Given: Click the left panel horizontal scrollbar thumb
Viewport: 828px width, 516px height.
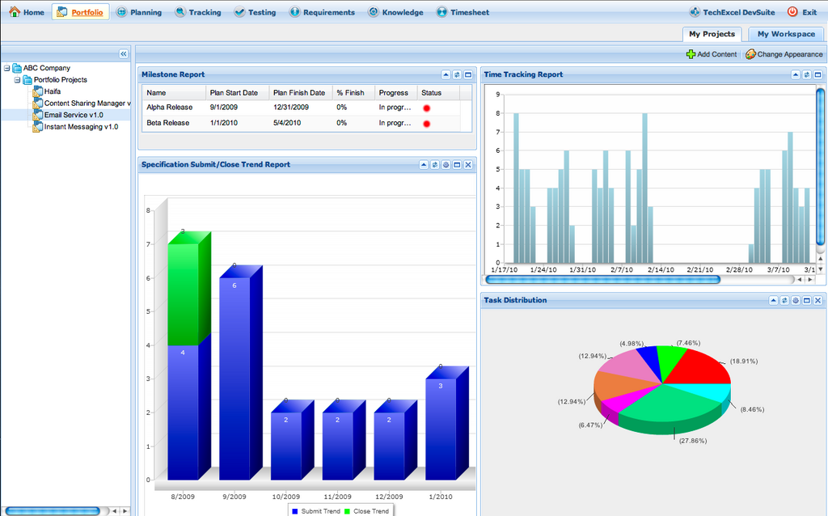Looking at the screenshot, I should point(52,511).
